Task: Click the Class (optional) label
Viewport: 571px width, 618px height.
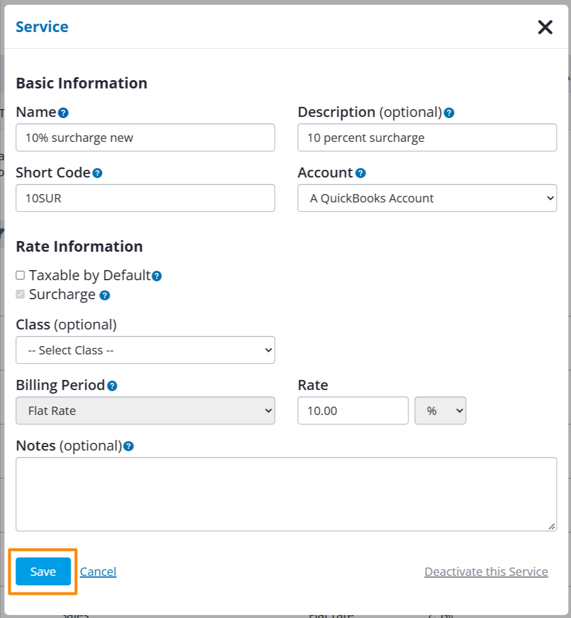Action: click(x=66, y=325)
